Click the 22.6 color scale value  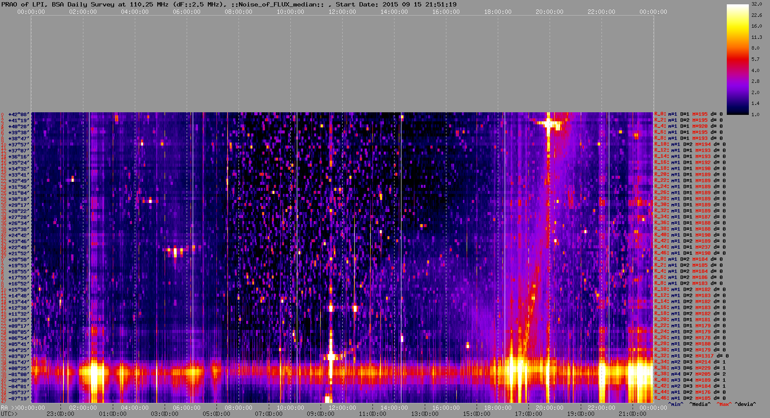point(757,15)
